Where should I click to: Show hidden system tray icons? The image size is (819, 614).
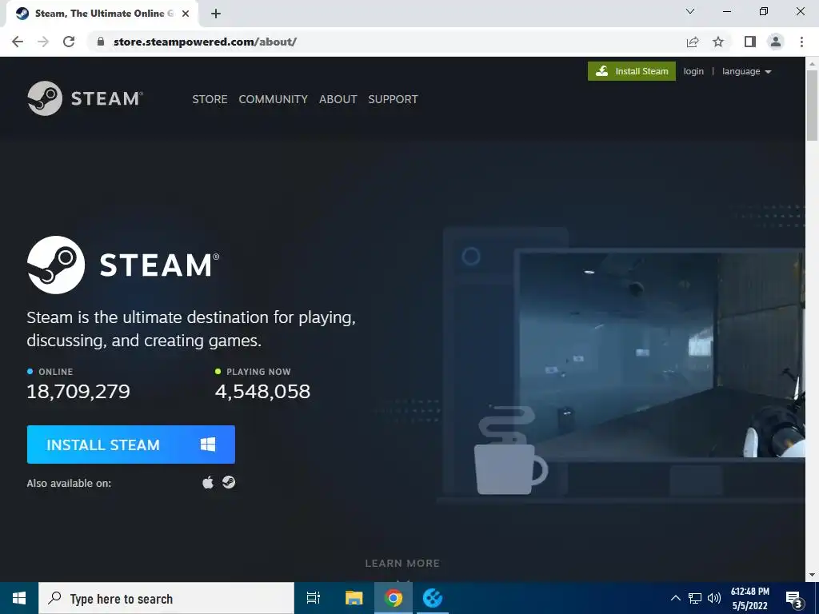675,598
